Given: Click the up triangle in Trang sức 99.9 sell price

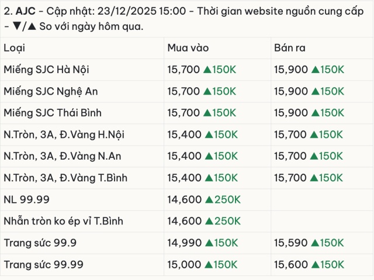Looking at the screenshot, I should pyautogui.click(x=315, y=243).
